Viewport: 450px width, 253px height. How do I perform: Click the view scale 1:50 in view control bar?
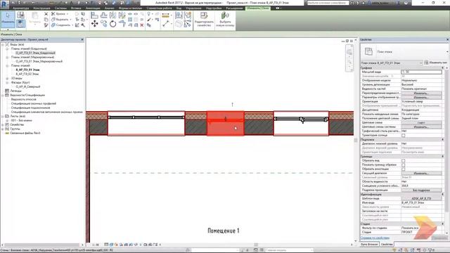(96, 245)
